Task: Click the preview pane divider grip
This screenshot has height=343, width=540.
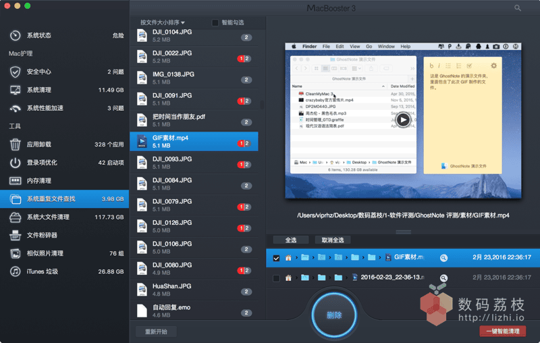Action: (x=403, y=232)
